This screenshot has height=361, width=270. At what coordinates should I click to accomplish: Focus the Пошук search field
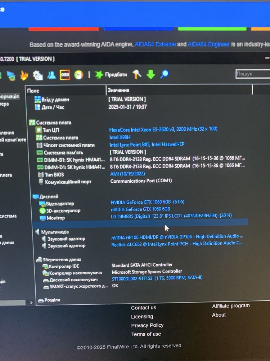tap(253, 74)
